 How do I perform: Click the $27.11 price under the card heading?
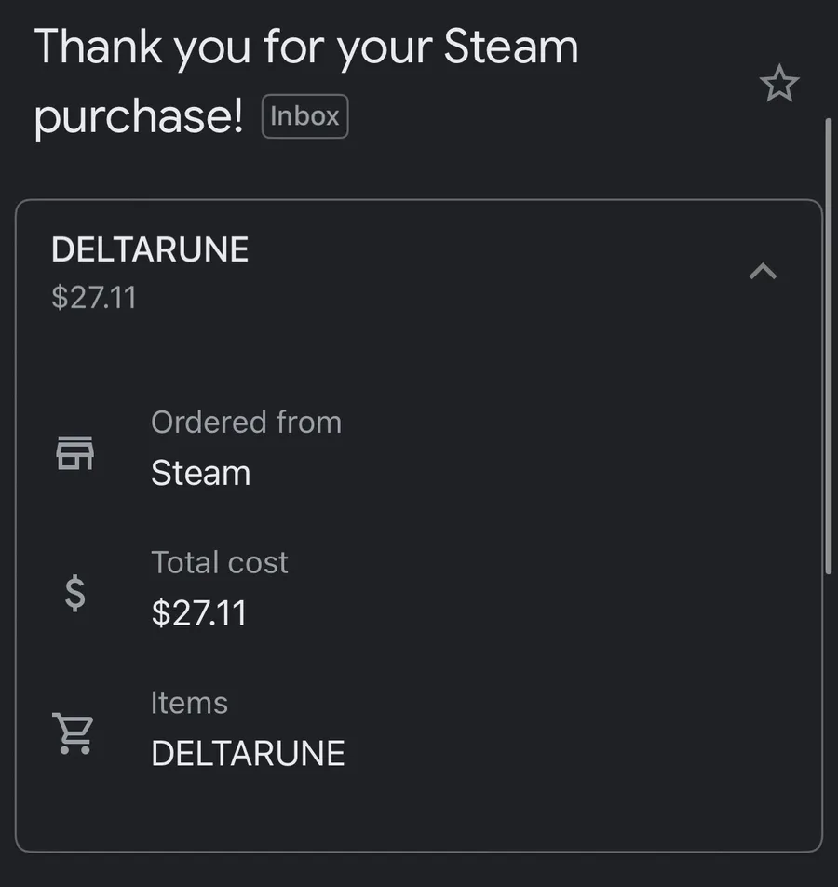pos(94,298)
